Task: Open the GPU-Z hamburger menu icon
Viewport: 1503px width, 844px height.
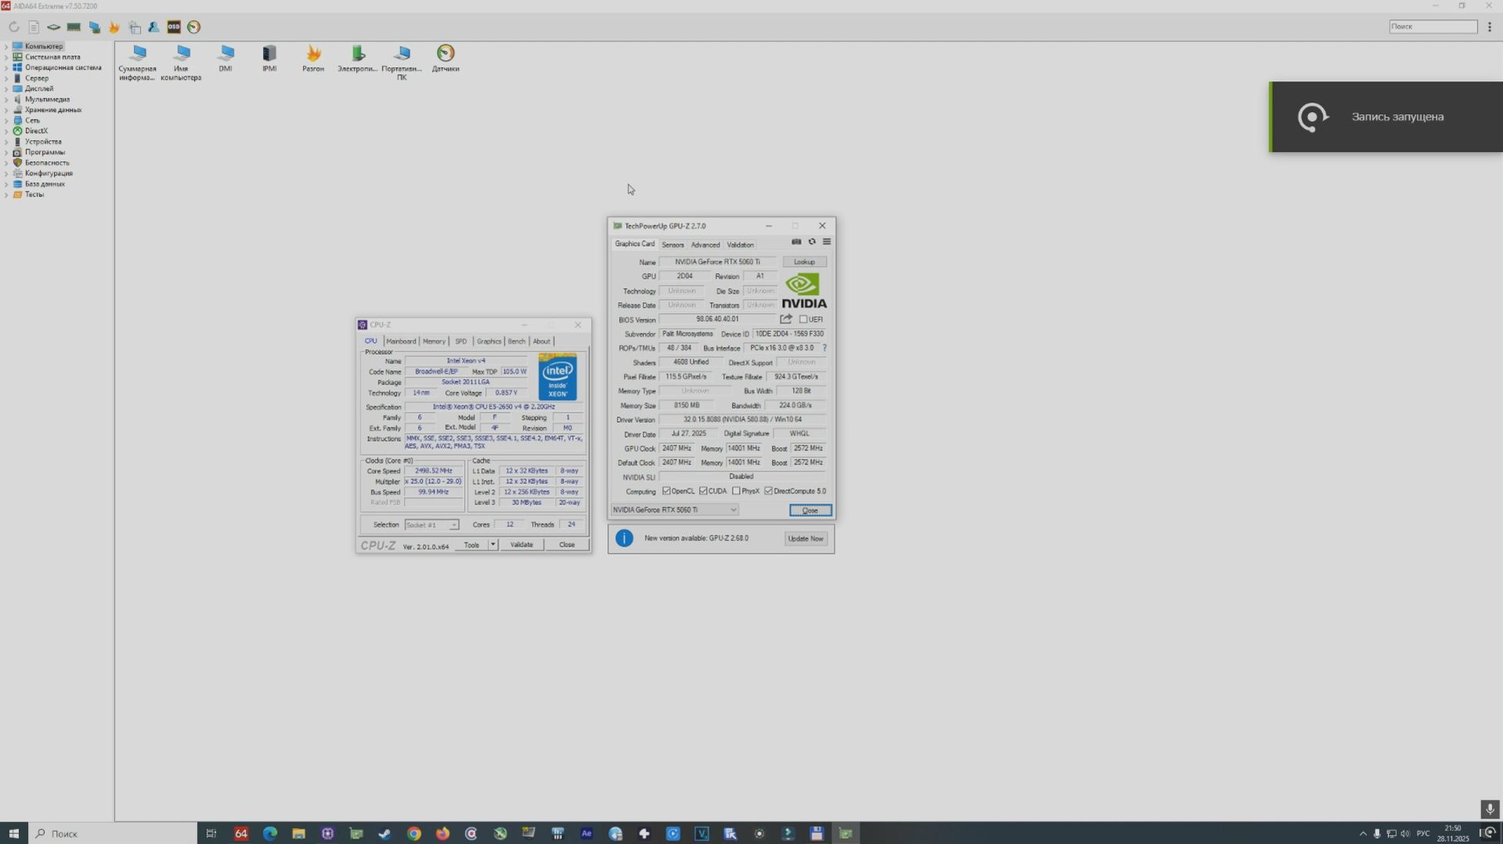Action: click(x=826, y=241)
